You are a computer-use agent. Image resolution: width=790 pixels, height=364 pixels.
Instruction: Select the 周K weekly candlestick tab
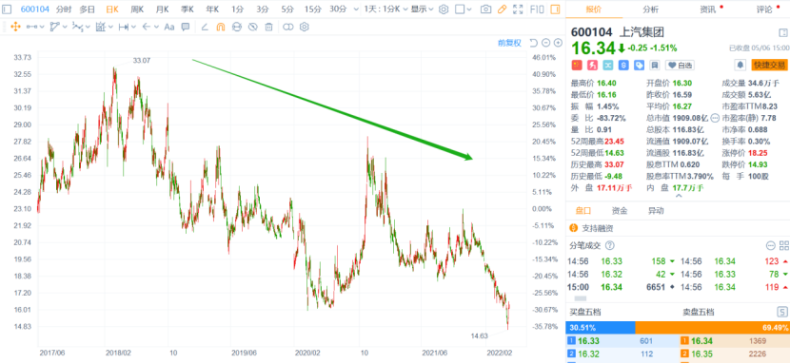pos(136,10)
